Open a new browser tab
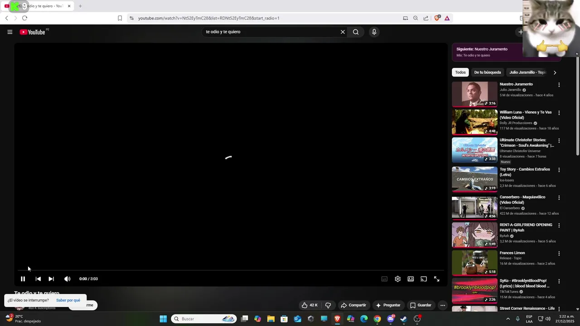 [80, 6]
